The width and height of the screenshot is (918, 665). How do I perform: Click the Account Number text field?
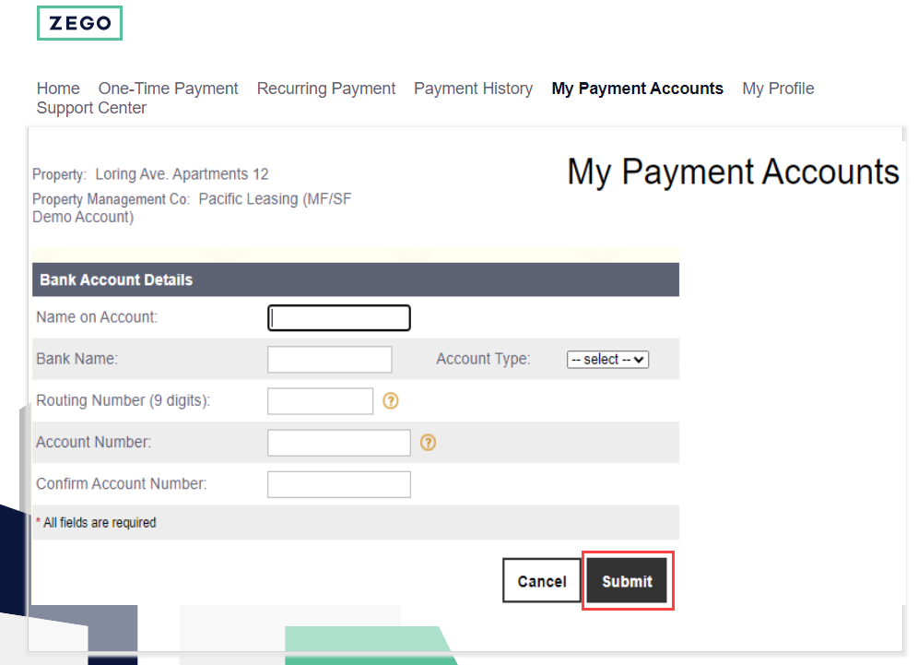click(338, 443)
